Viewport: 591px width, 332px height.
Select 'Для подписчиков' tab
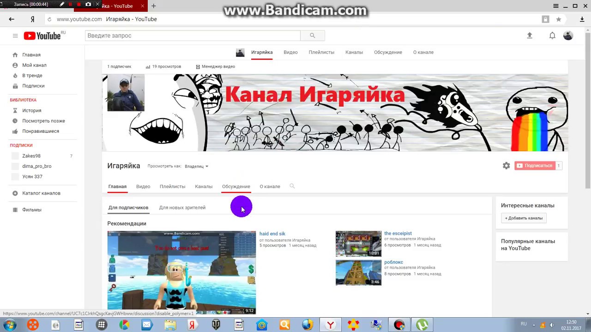[x=128, y=207]
